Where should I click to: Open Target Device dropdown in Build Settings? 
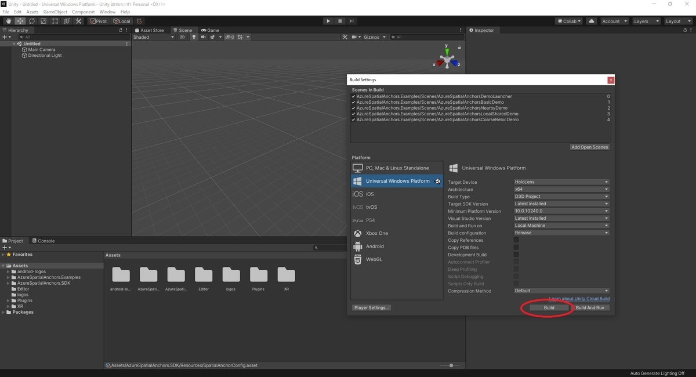[x=561, y=182]
